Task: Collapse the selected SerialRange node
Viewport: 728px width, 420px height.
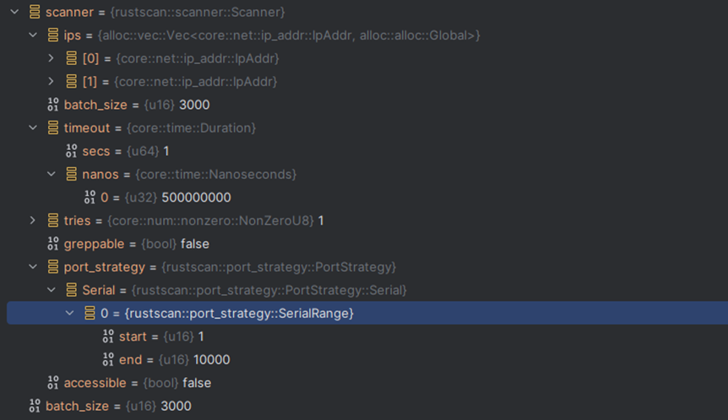Action: pos(69,313)
